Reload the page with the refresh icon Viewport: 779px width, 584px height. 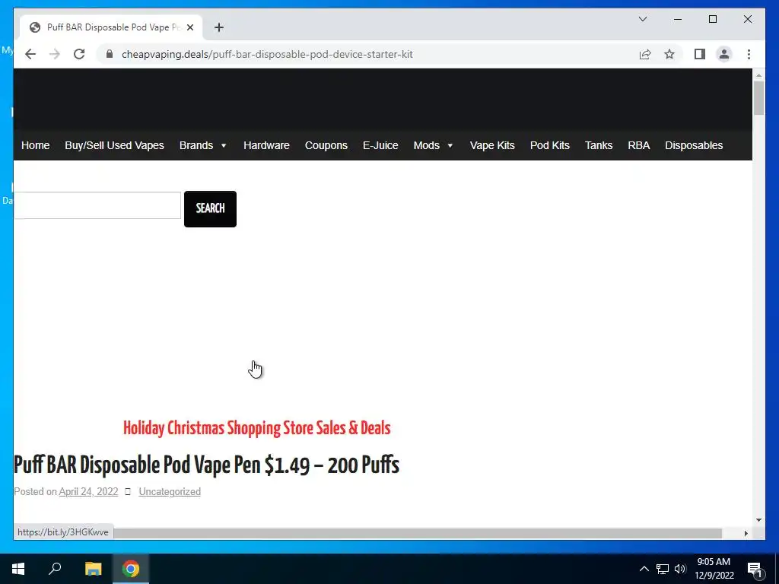pyautogui.click(x=79, y=54)
